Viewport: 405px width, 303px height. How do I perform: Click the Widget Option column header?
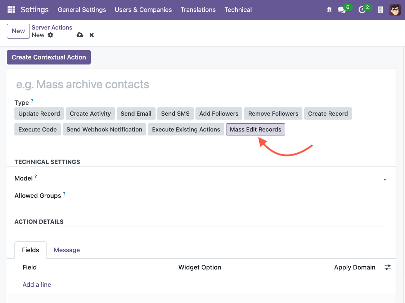pyautogui.click(x=200, y=267)
